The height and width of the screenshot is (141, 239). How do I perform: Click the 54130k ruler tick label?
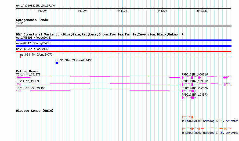tap(202, 11)
